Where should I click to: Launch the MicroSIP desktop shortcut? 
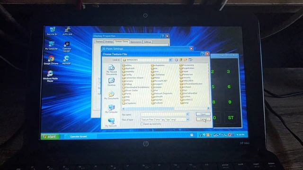pos(66,60)
